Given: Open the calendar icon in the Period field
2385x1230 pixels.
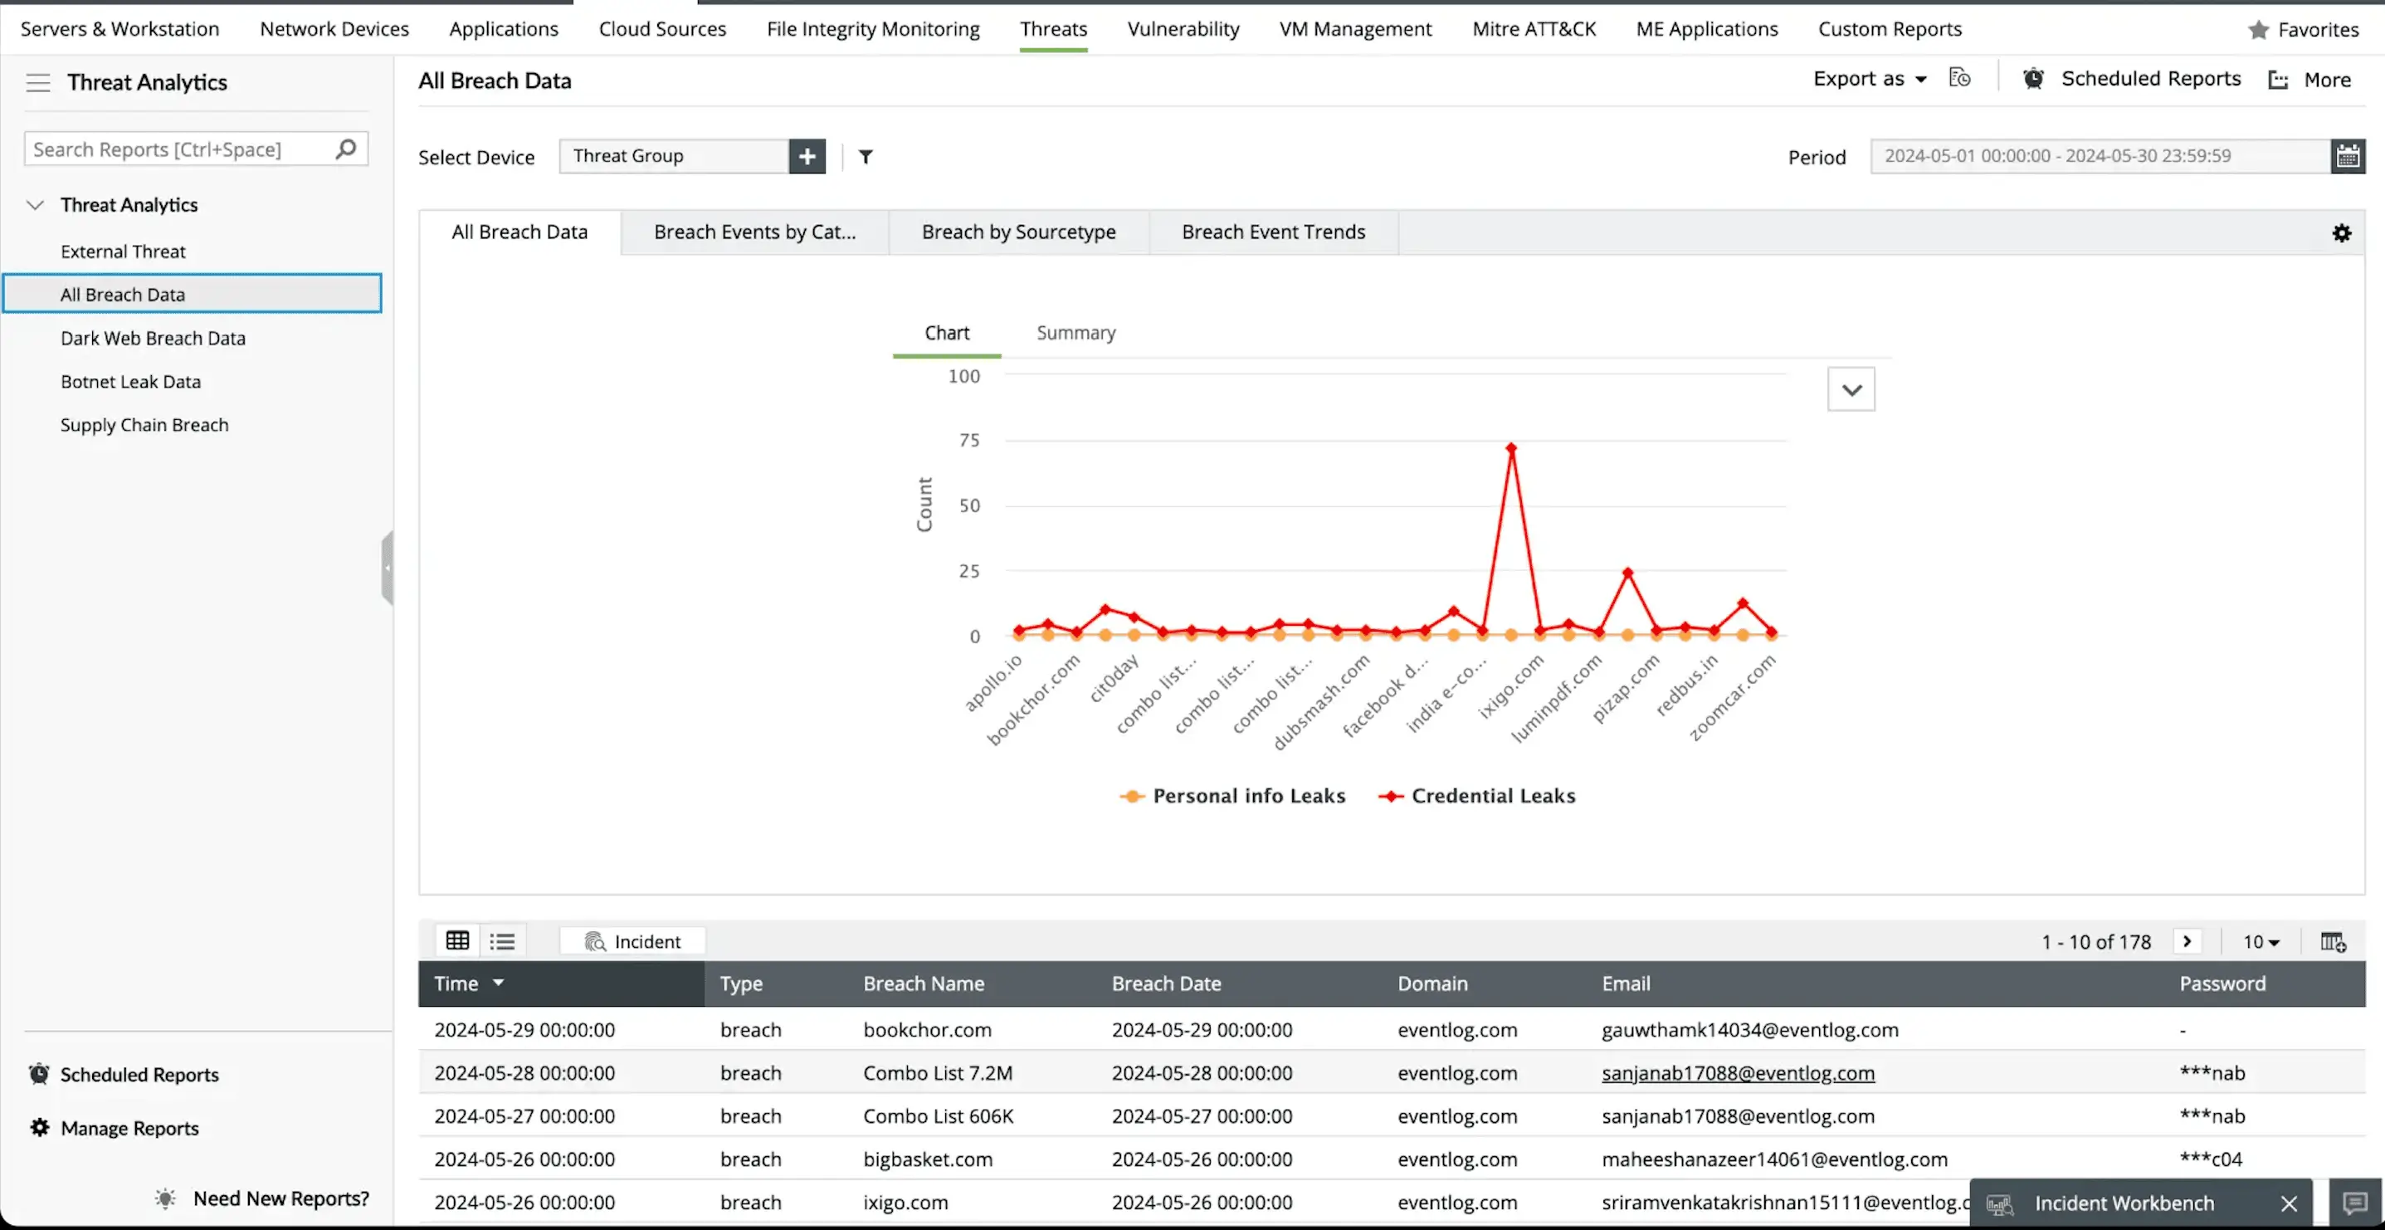Looking at the screenshot, I should (2348, 155).
